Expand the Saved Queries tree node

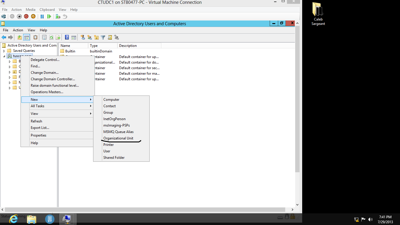(4, 51)
